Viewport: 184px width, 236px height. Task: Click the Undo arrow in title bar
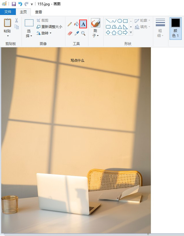click(x=20, y=4)
